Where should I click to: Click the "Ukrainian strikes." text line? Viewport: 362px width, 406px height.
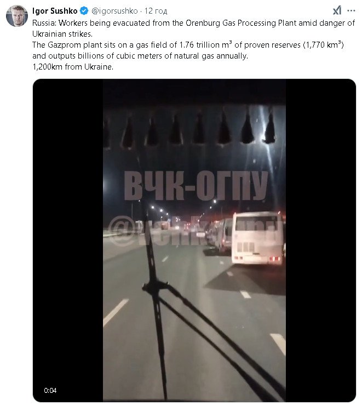(62, 34)
